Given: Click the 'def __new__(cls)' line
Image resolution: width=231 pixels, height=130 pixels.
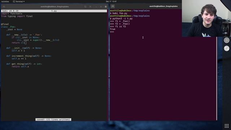Looking at the screenshot, I should (x=24, y=35).
